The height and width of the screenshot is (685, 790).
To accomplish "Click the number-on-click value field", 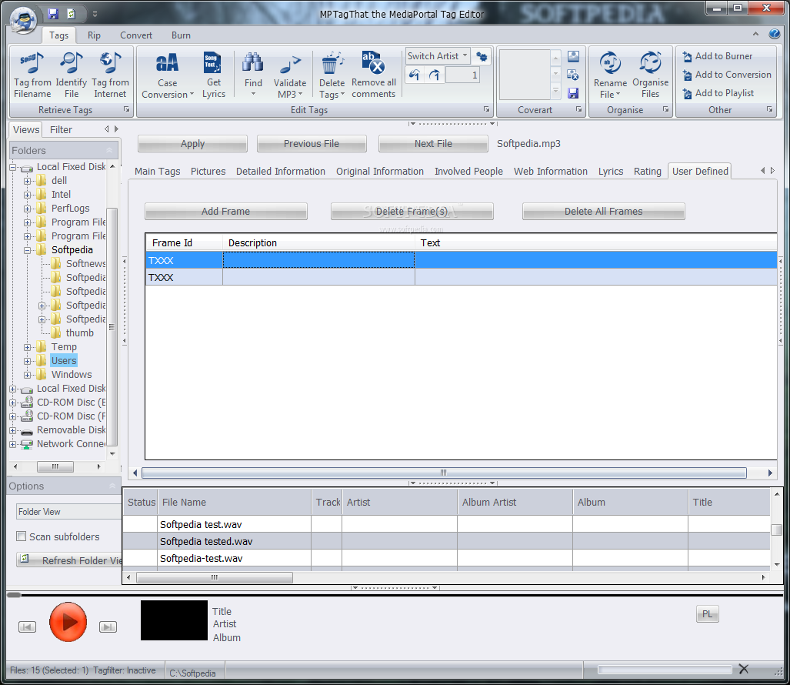I will 463,75.
